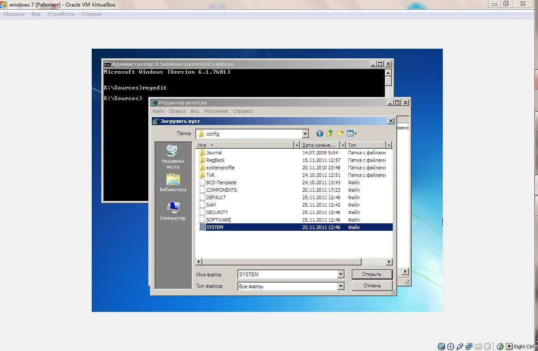Viewport: 538px width, 351px height.
Task: Click Journal date 14.07.2009 5:04
Action: (x=320, y=153)
